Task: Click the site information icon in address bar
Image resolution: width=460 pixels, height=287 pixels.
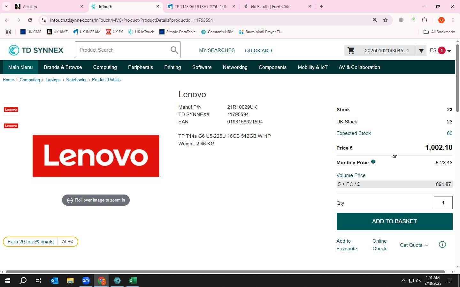Action: pyautogui.click(x=44, y=20)
